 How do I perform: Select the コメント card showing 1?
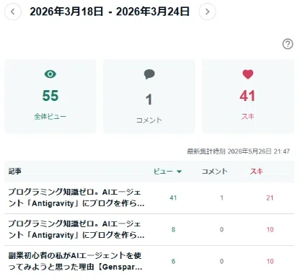pyautogui.click(x=149, y=96)
